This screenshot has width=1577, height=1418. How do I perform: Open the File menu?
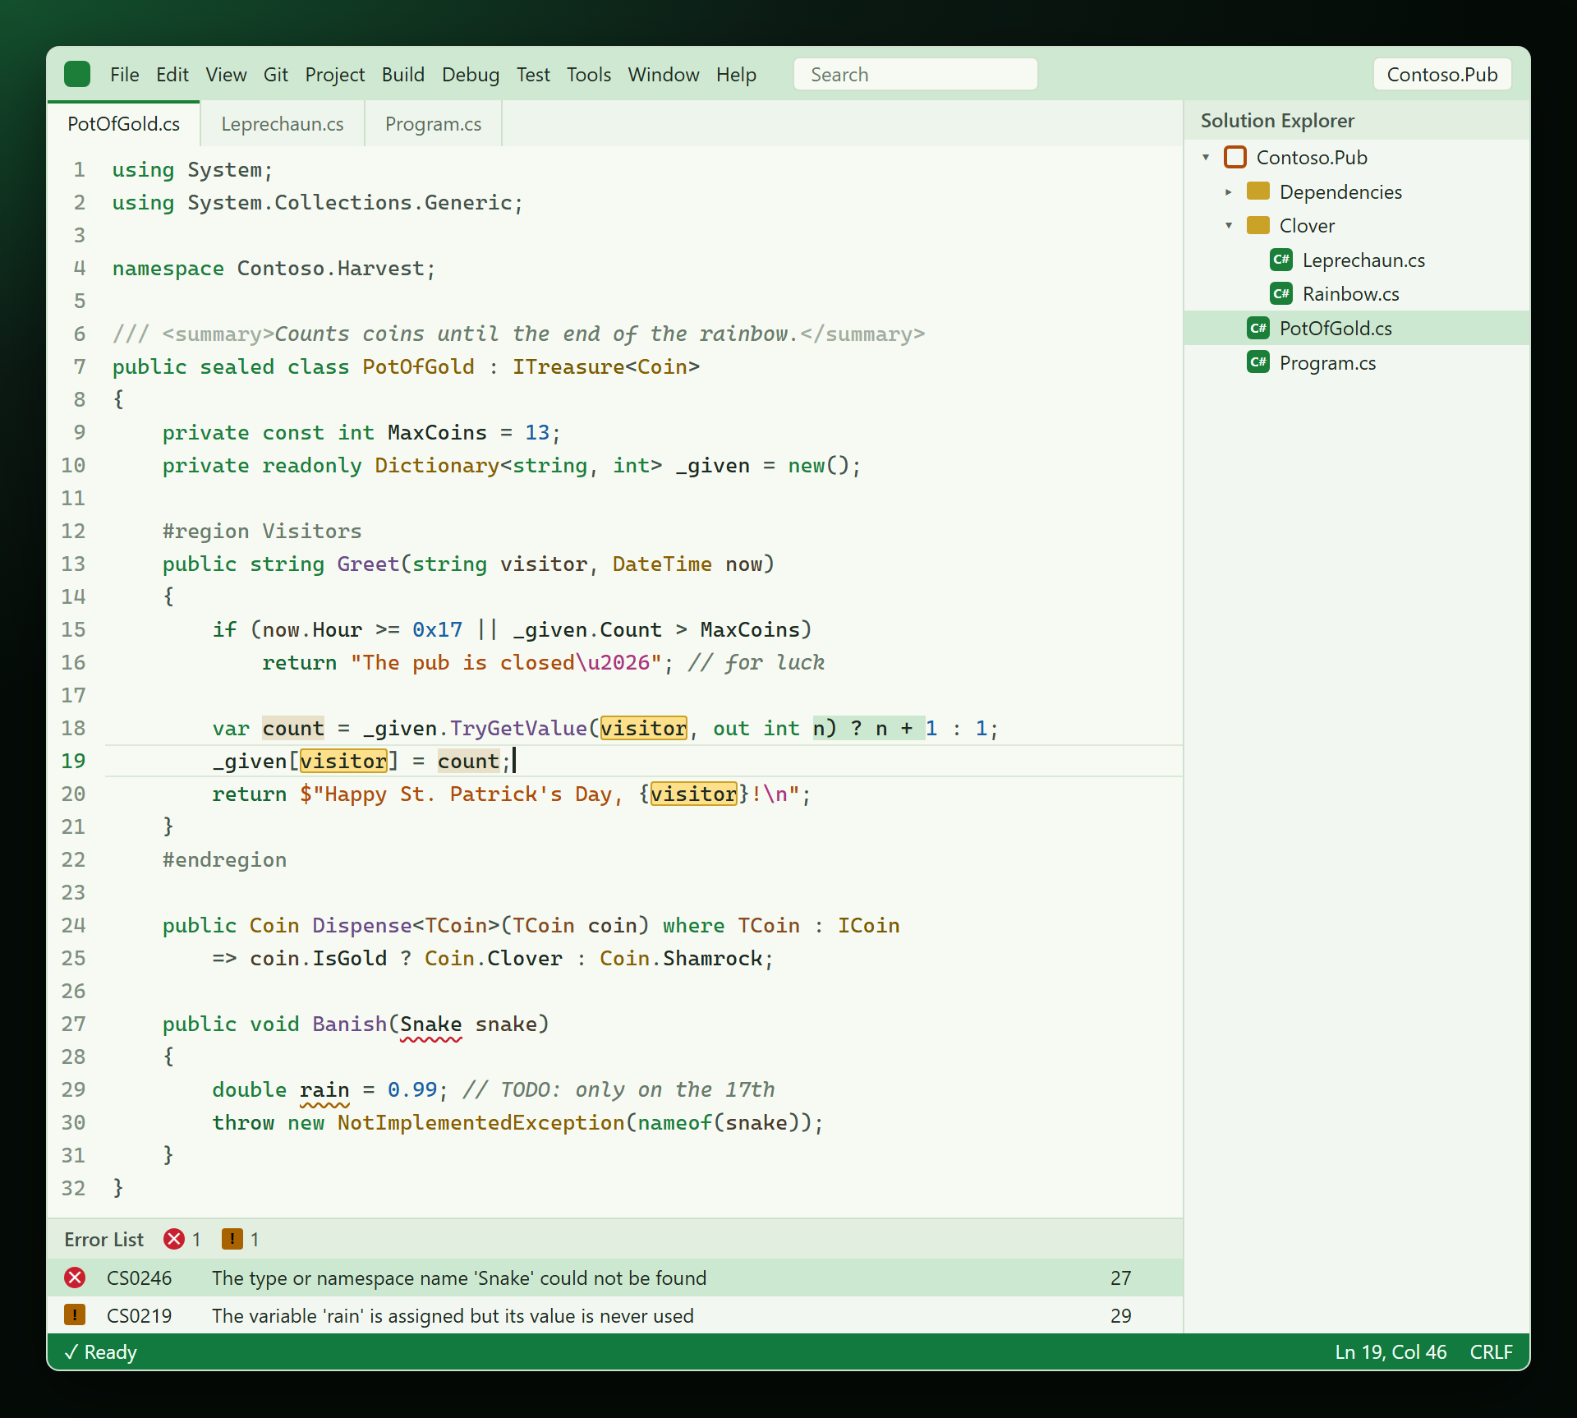pos(125,75)
